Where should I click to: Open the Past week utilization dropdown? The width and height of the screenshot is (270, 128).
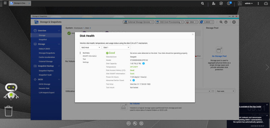pyautogui.click(x=225, y=91)
